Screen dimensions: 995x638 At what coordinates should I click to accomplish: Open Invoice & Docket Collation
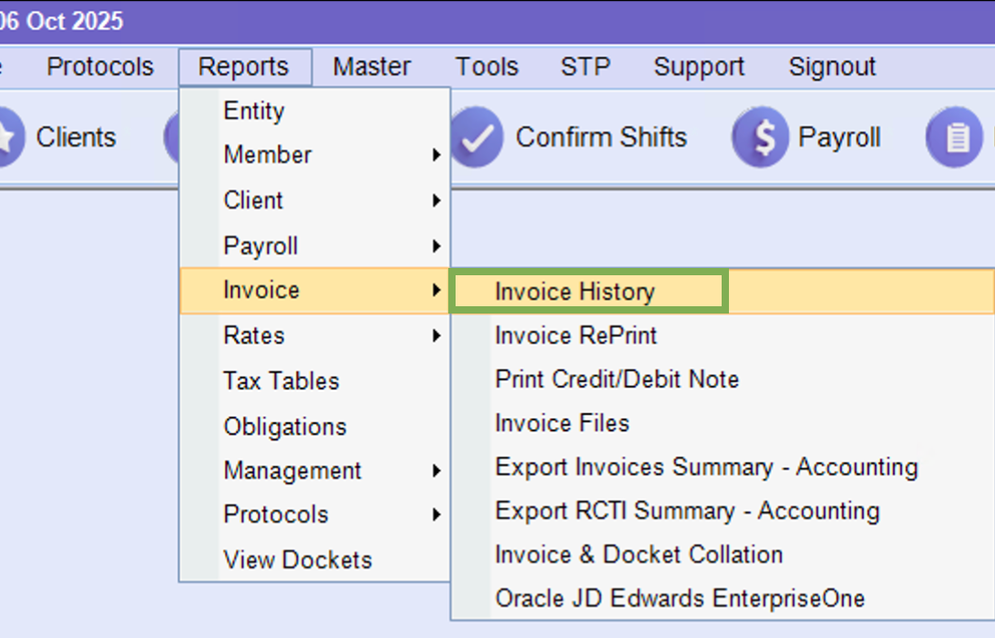tap(639, 554)
